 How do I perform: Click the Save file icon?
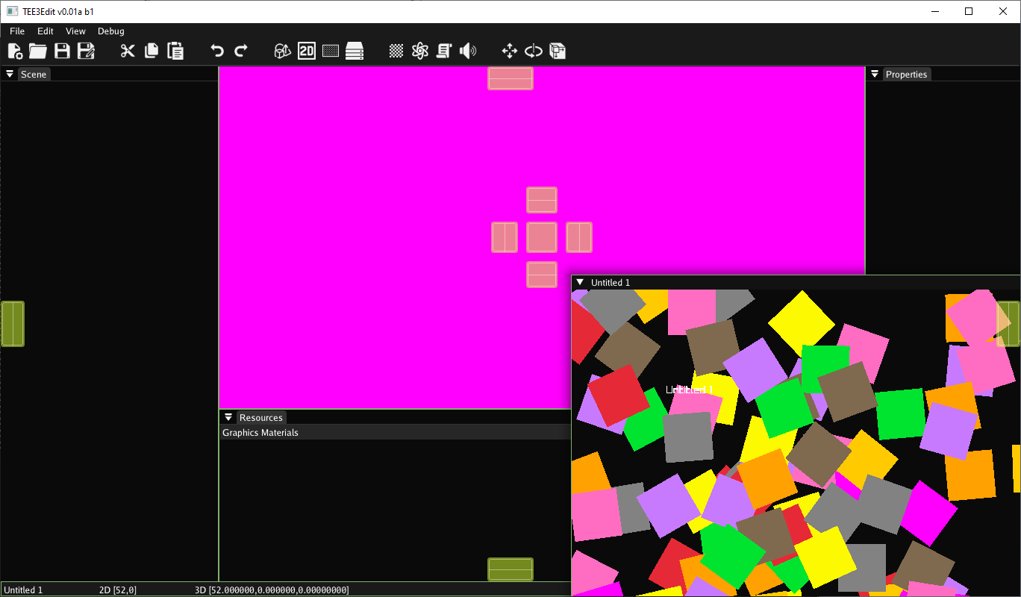pos(63,51)
